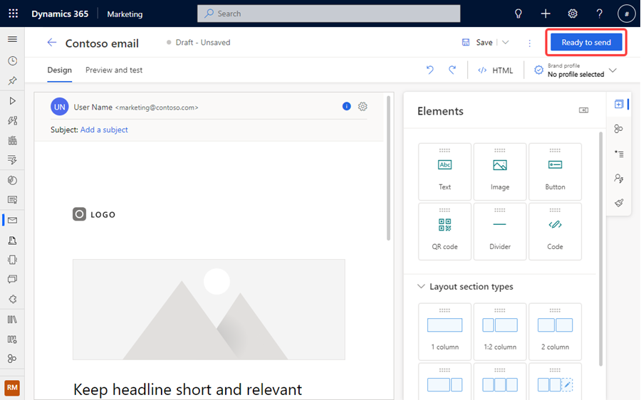The height and width of the screenshot is (400, 641).
Task: Click the blue info icon in email header
Action: coord(346,107)
